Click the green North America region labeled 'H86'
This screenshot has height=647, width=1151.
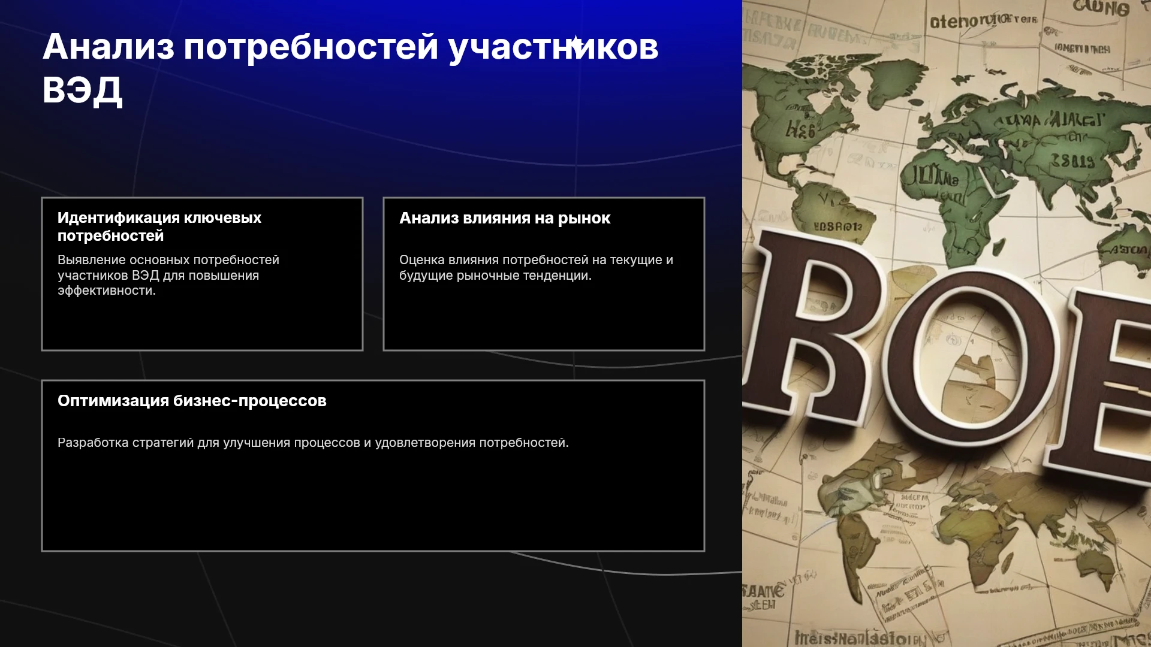pos(803,120)
